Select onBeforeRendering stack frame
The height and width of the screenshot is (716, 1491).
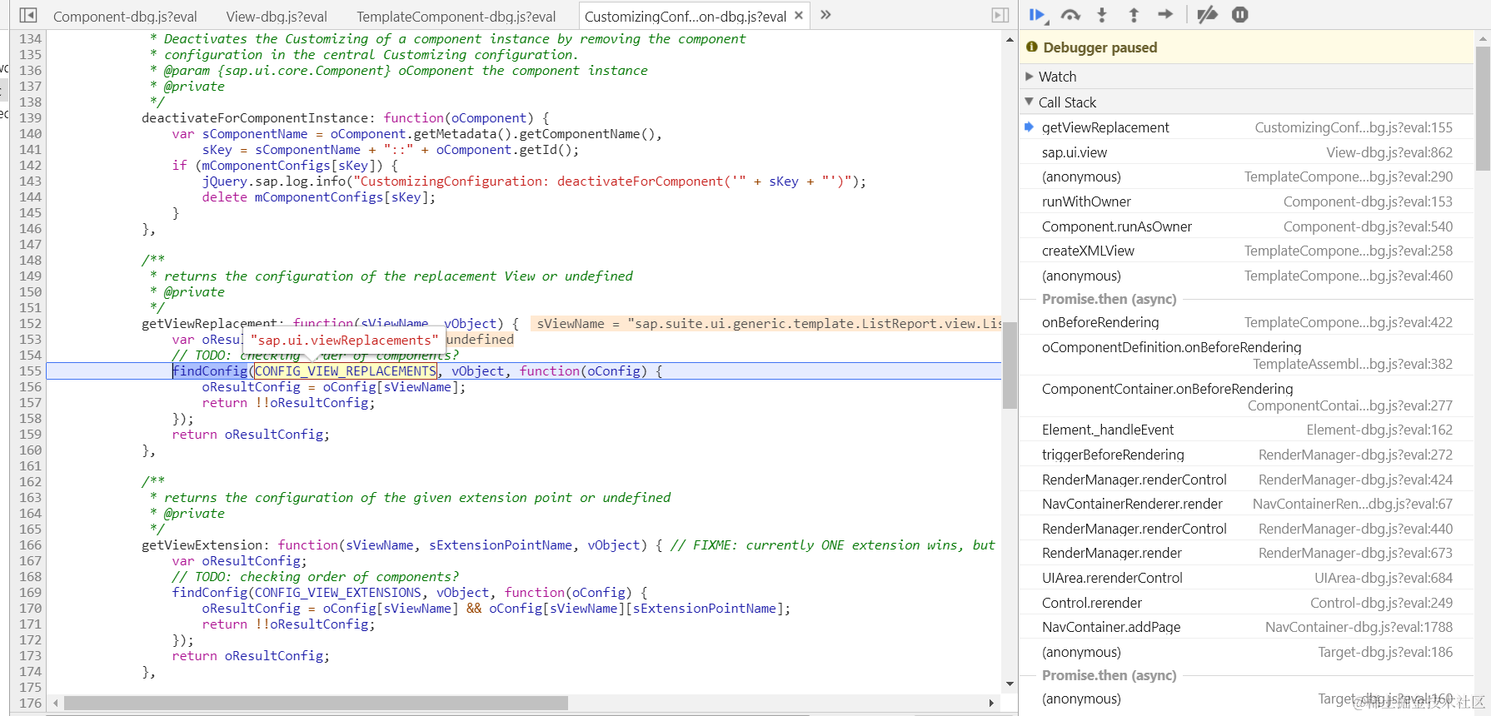(1247, 322)
